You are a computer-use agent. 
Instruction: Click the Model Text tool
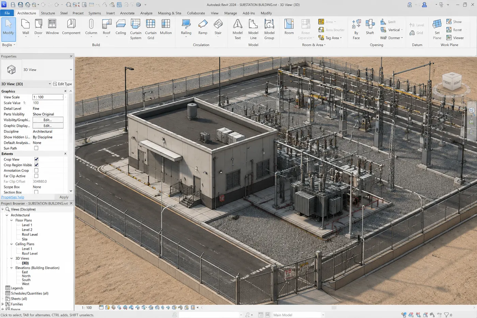coord(237,30)
